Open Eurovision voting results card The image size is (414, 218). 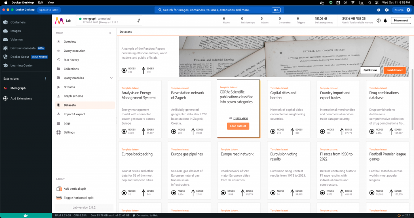(x=289, y=170)
